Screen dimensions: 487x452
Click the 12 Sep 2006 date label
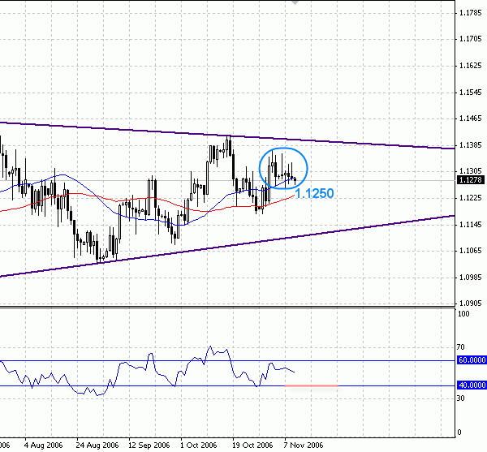149,446
